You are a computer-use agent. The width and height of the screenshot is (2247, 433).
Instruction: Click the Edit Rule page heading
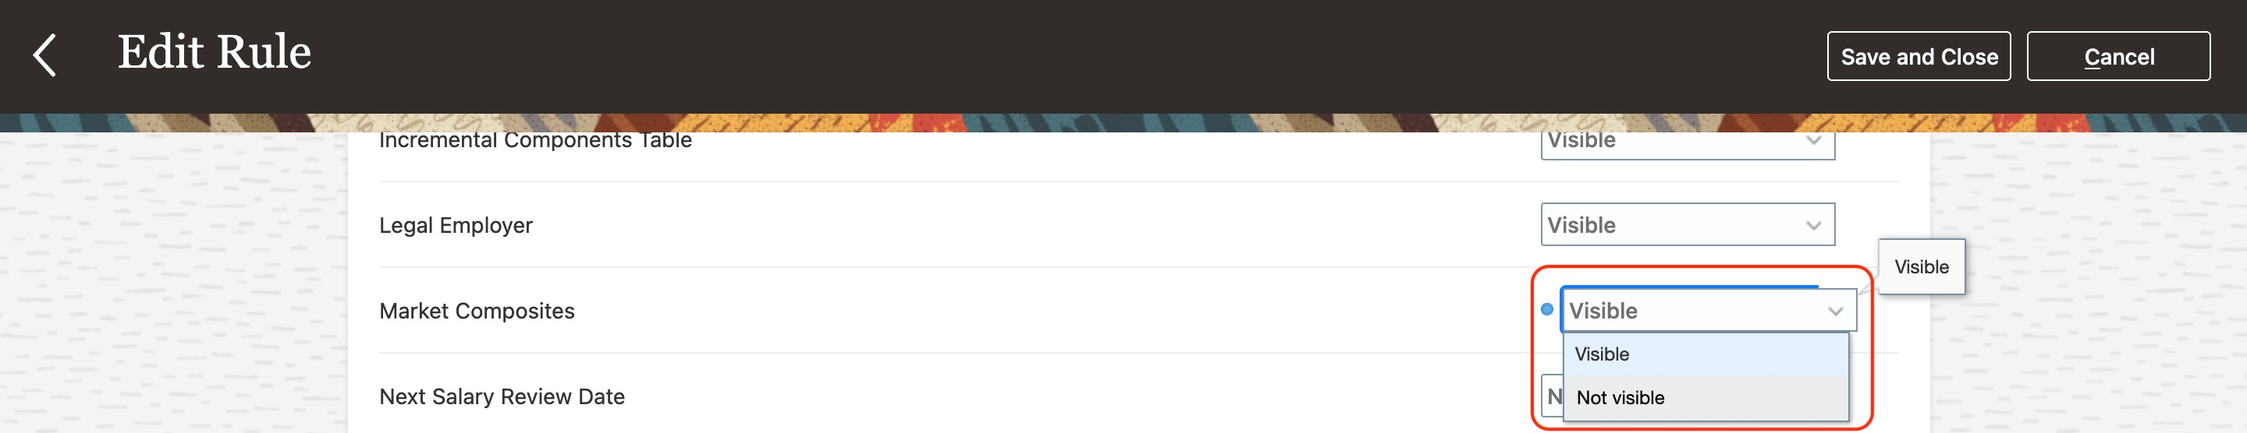(x=214, y=52)
